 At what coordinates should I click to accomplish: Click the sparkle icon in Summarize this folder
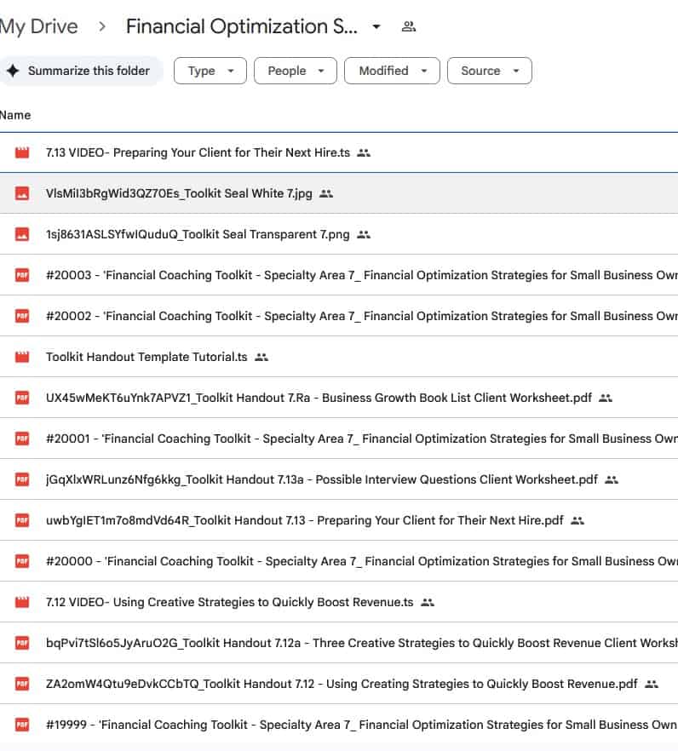click(13, 71)
